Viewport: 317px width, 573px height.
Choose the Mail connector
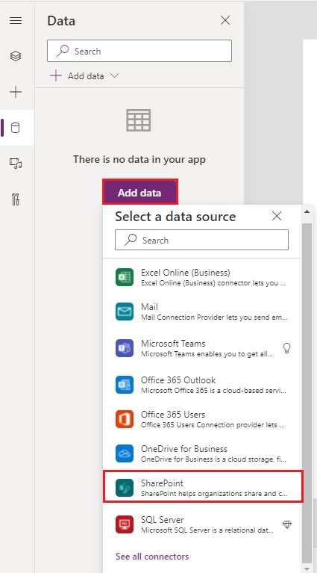tap(202, 312)
